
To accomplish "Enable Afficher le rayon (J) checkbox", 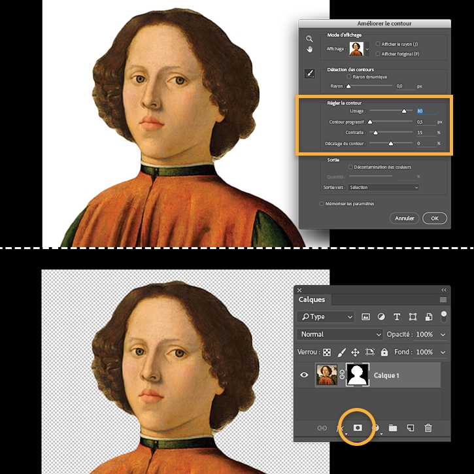I will 378,44.
